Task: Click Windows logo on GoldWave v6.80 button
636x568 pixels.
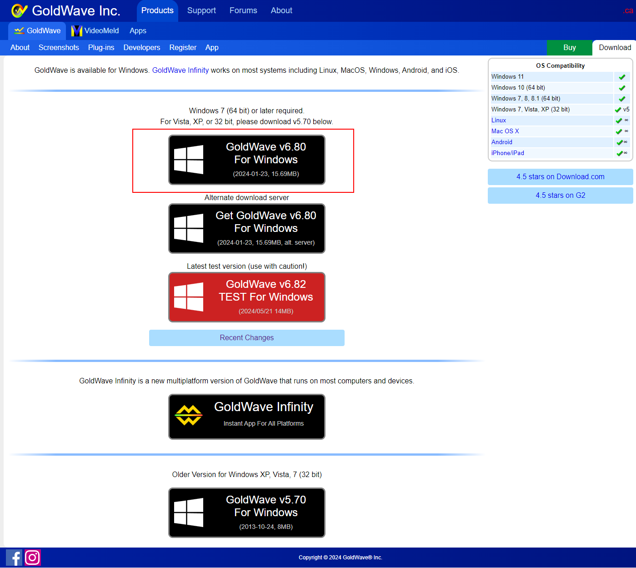Action: pyautogui.click(x=189, y=160)
